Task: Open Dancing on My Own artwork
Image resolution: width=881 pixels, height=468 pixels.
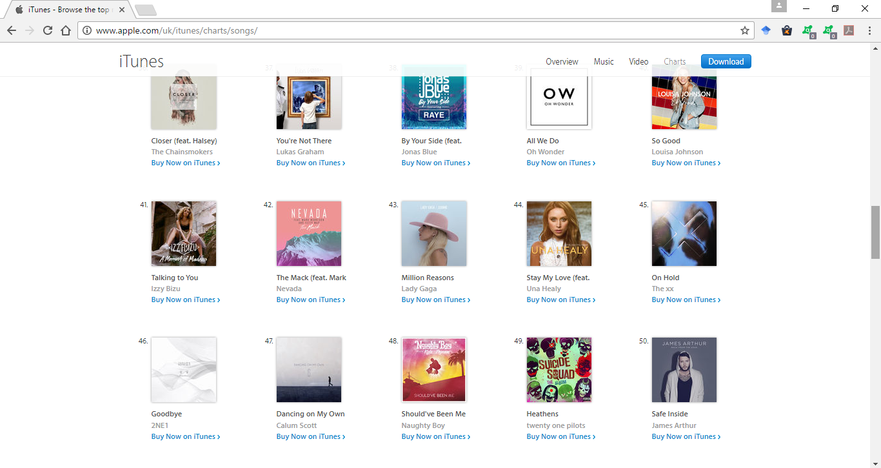Action: click(x=309, y=370)
